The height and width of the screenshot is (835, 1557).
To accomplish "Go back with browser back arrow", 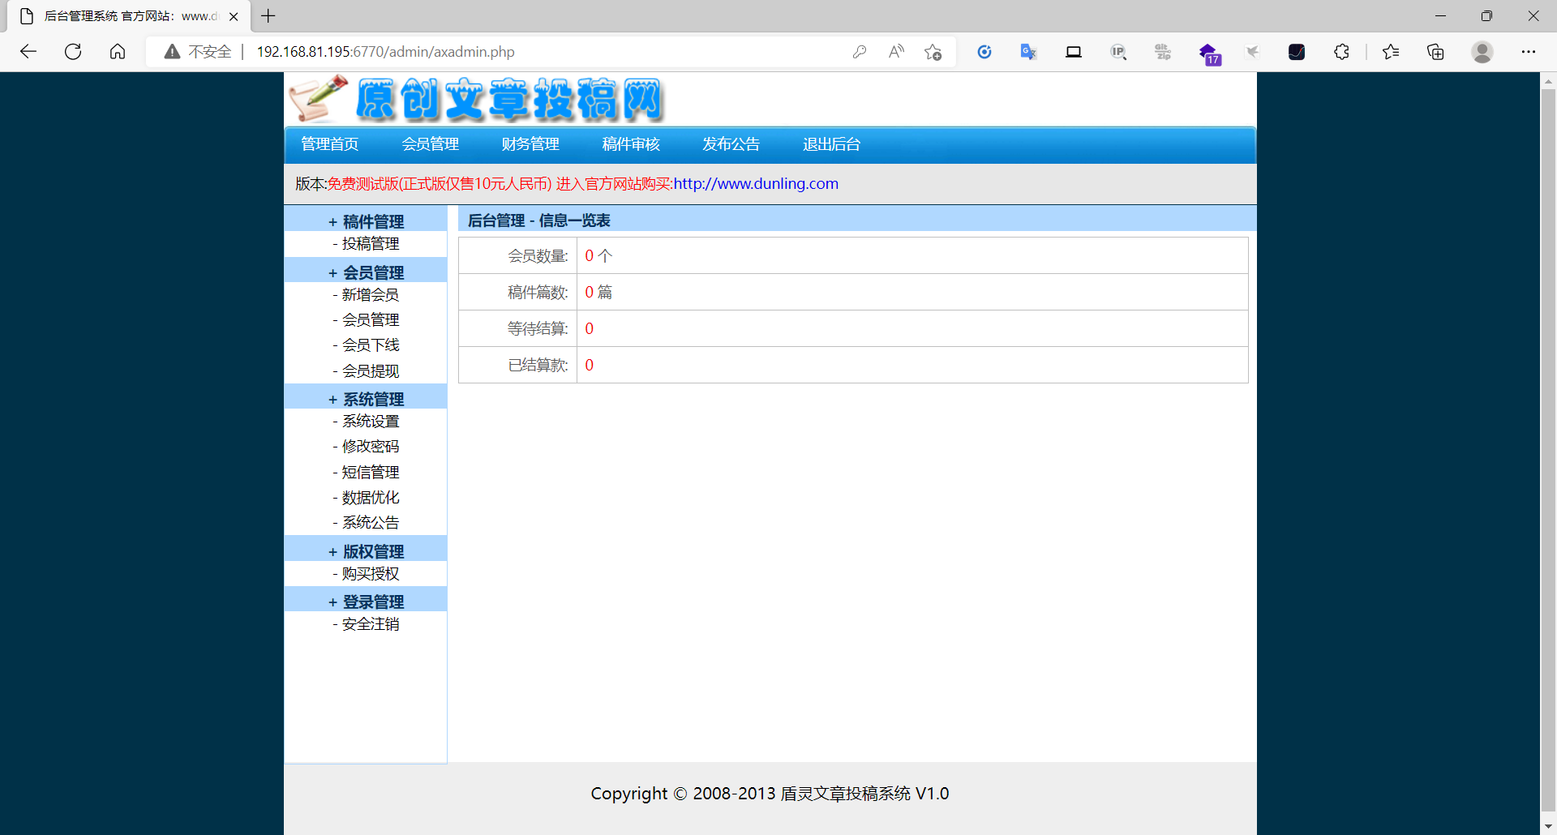I will tap(28, 52).
